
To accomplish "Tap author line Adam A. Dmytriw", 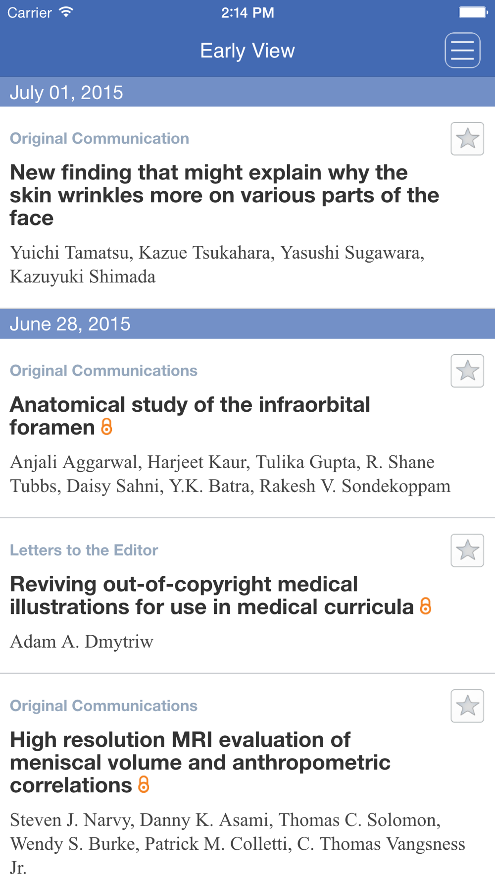I will pyautogui.click(x=82, y=642).
